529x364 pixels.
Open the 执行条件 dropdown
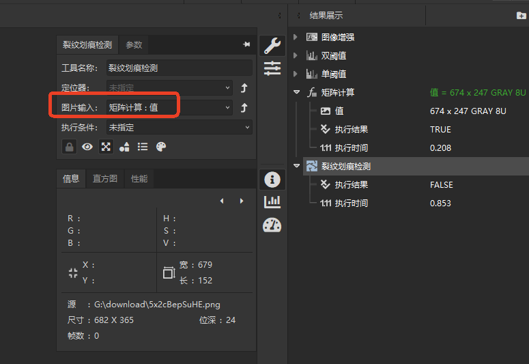180,127
